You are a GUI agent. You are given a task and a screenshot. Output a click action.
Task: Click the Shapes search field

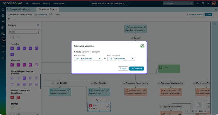23,31
